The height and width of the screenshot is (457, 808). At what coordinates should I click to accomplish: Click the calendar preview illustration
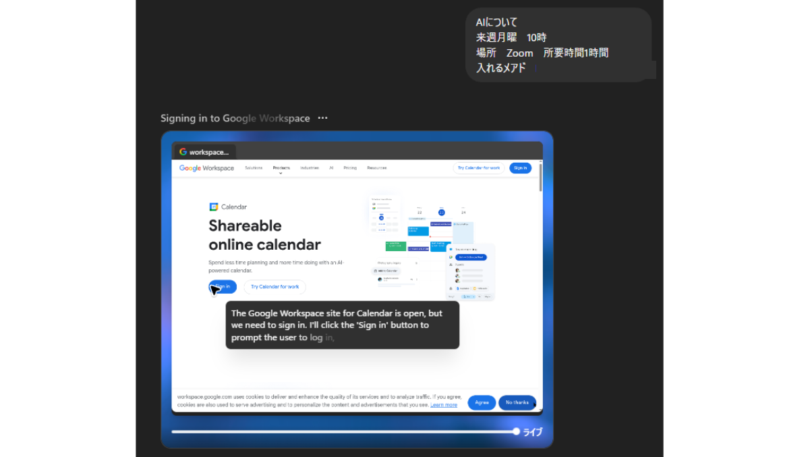(432, 248)
